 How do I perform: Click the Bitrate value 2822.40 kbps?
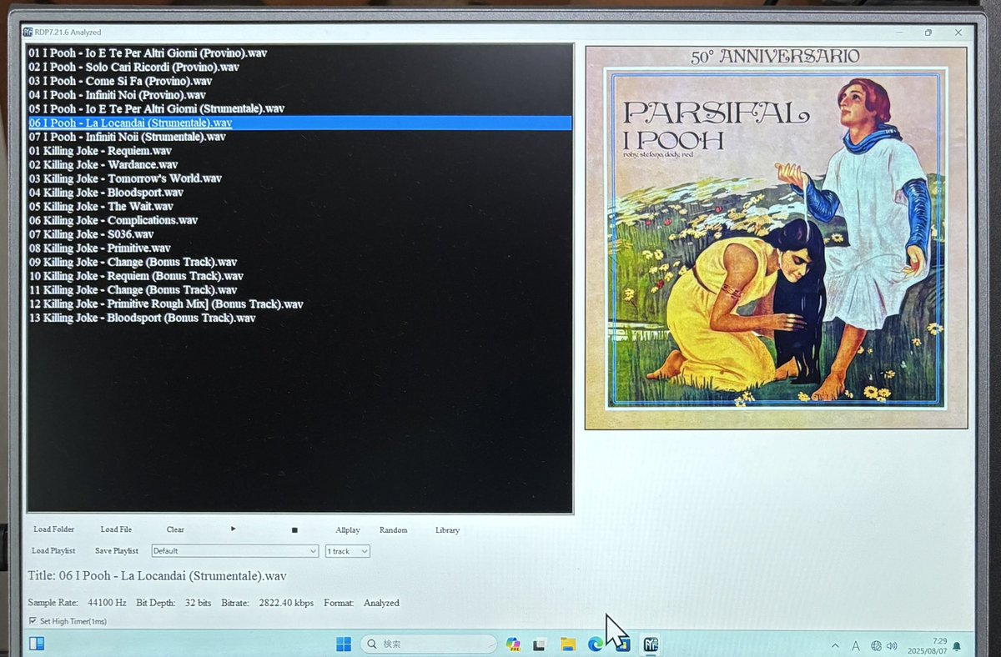click(x=286, y=603)
